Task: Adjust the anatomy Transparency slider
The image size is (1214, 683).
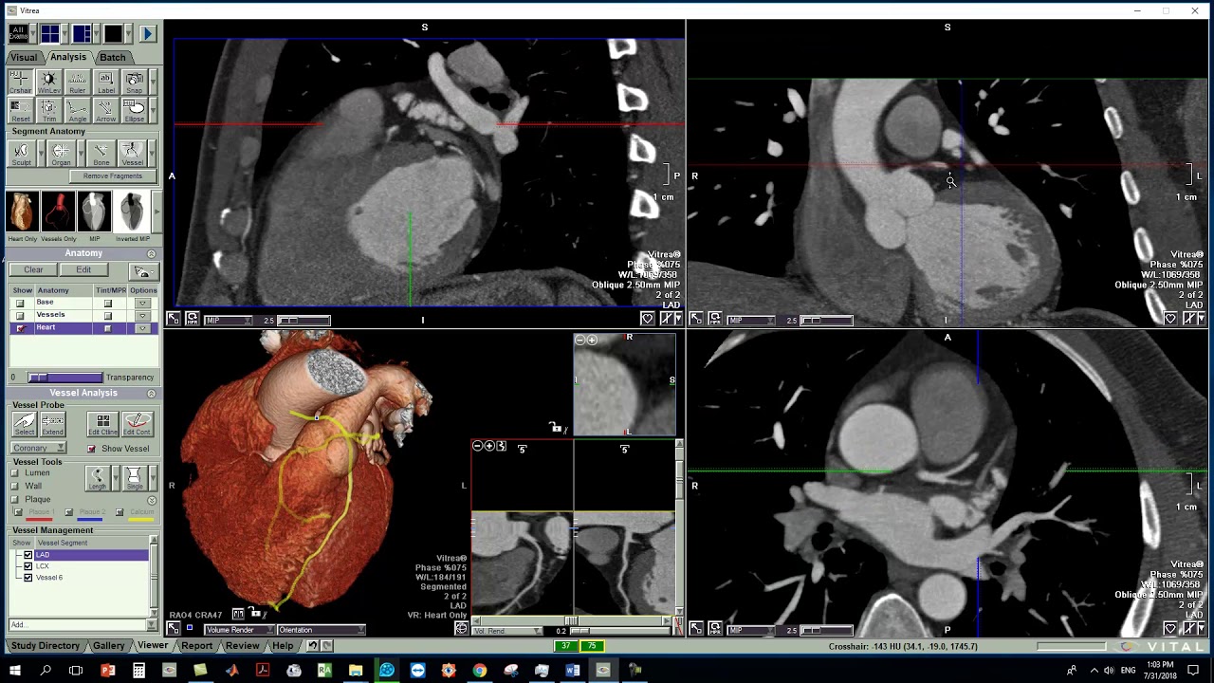Action: (x=64, y=378)
